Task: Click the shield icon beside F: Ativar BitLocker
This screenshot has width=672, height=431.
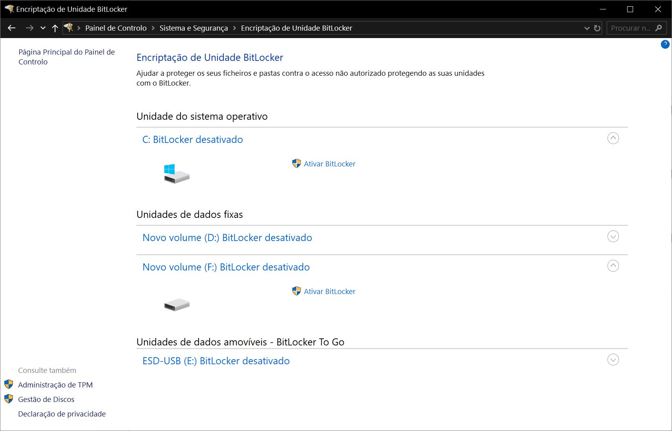Action: 296,291
